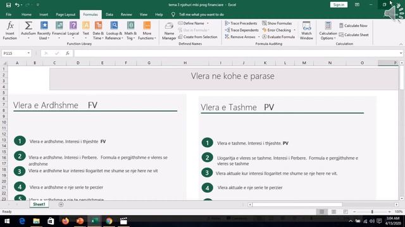Switch to the View tab
Viewport: 405px width, 227px height.
pos(144,15)
